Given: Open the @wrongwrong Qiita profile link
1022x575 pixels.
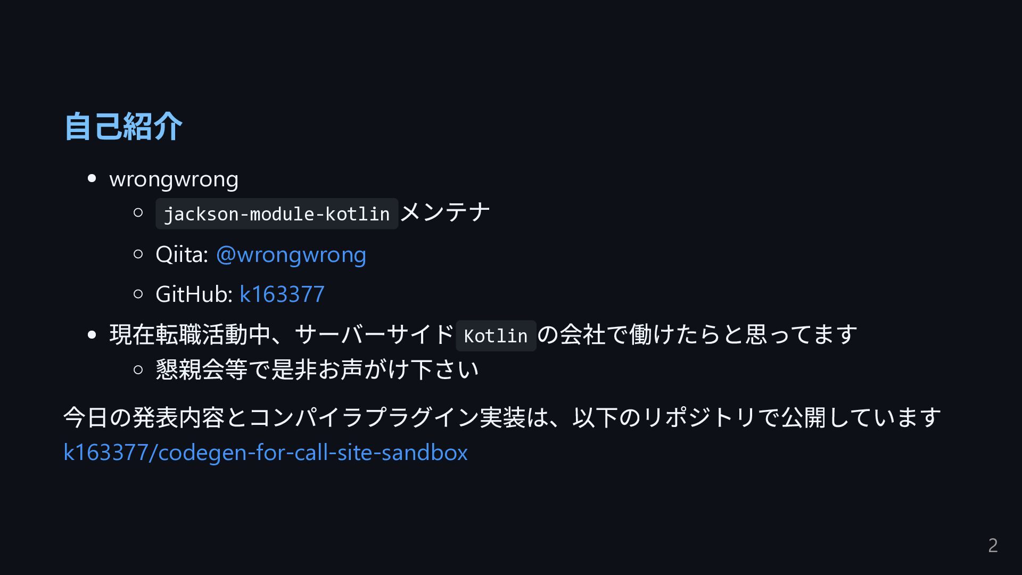Looking at the screenshot, I should click(x=291, y=254).
